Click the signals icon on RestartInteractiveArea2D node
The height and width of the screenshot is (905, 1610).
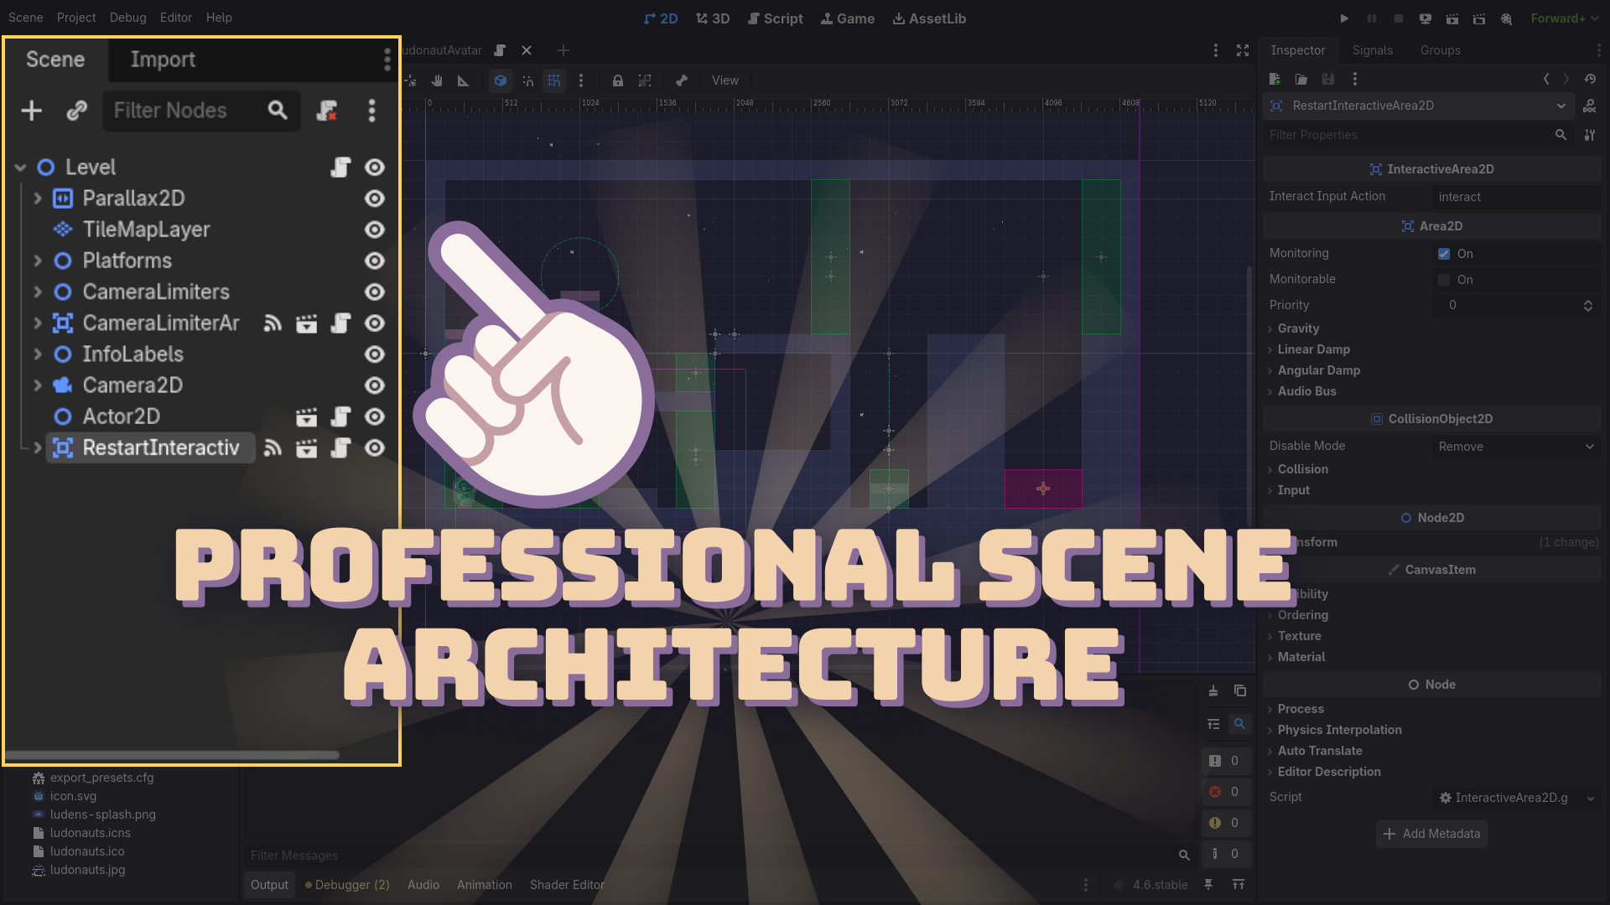(273, 448)
